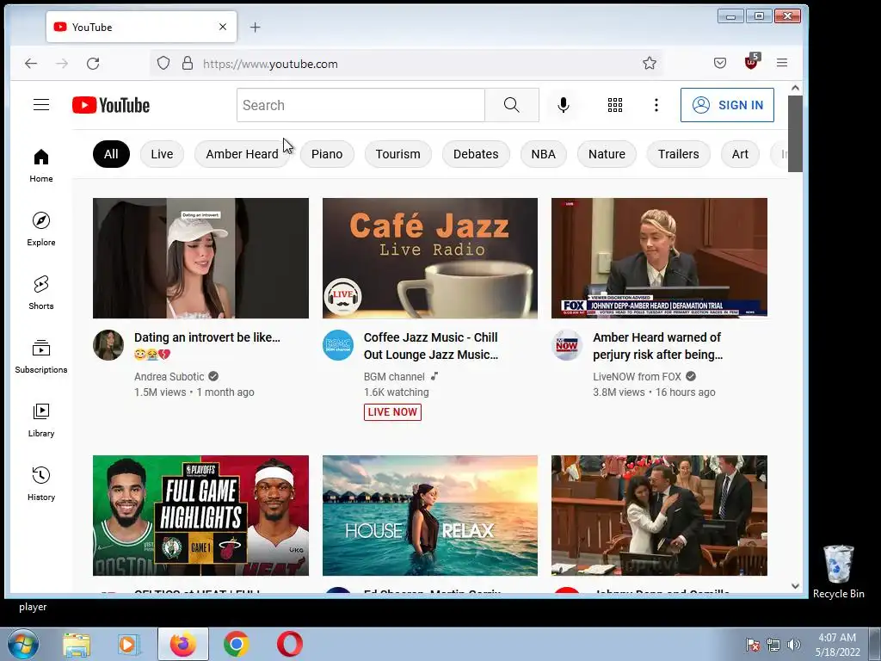Open Library in the sidebar
This screenshot has height=661, width=881.
pyautogui.click(x=41, y=420)
